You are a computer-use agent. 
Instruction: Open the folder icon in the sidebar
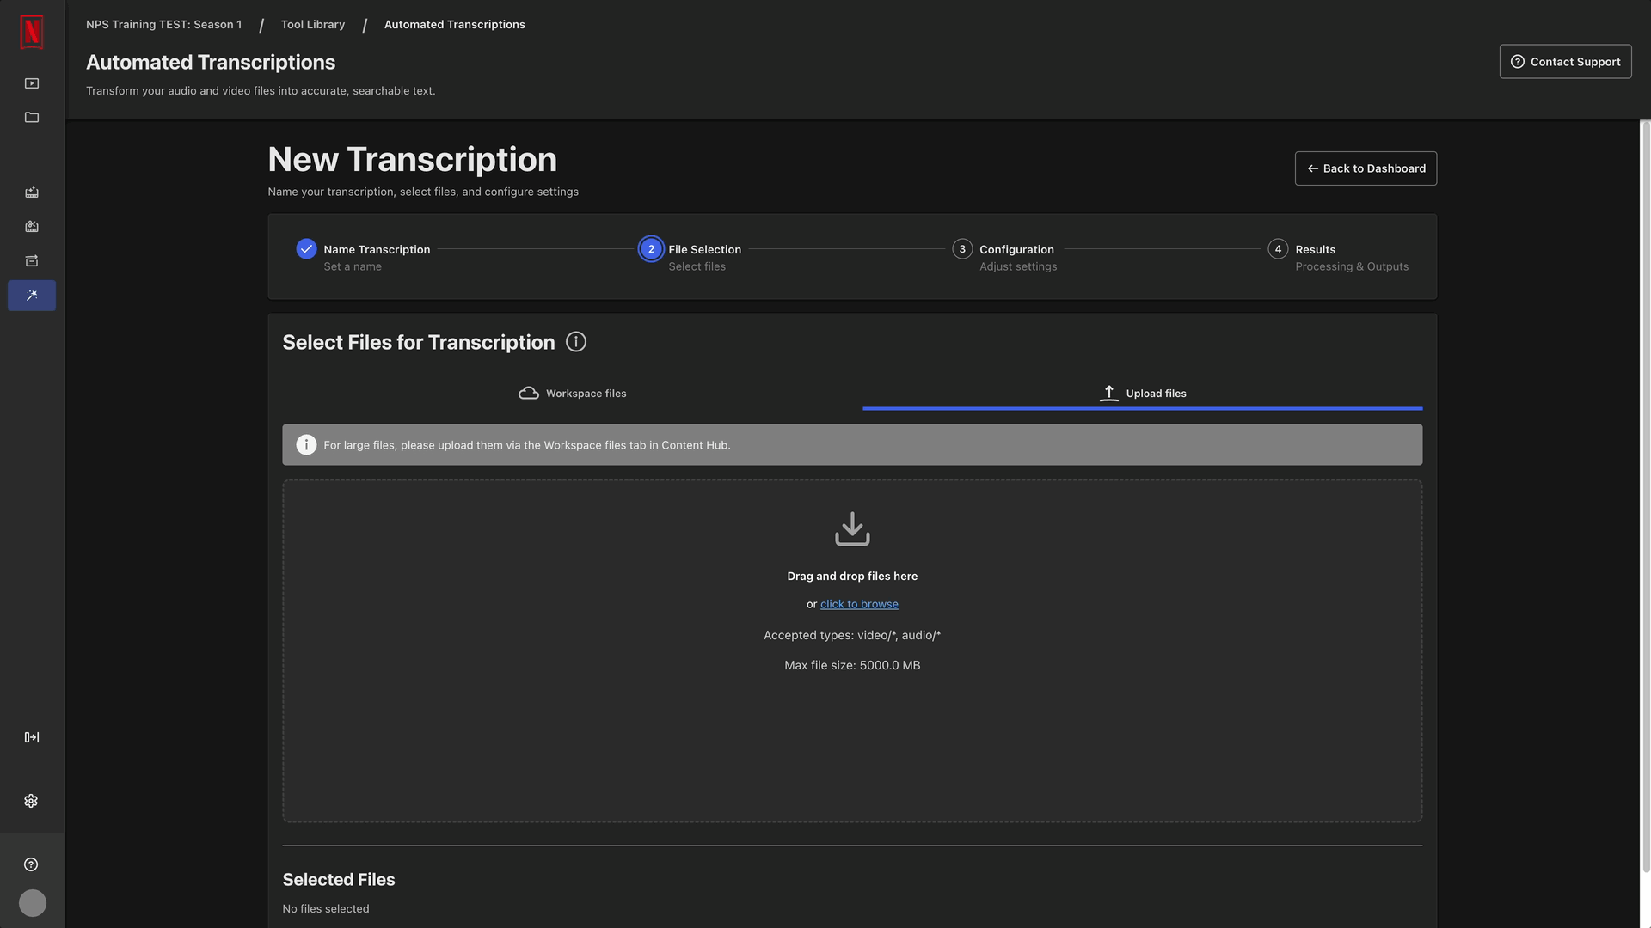point(32,118)
